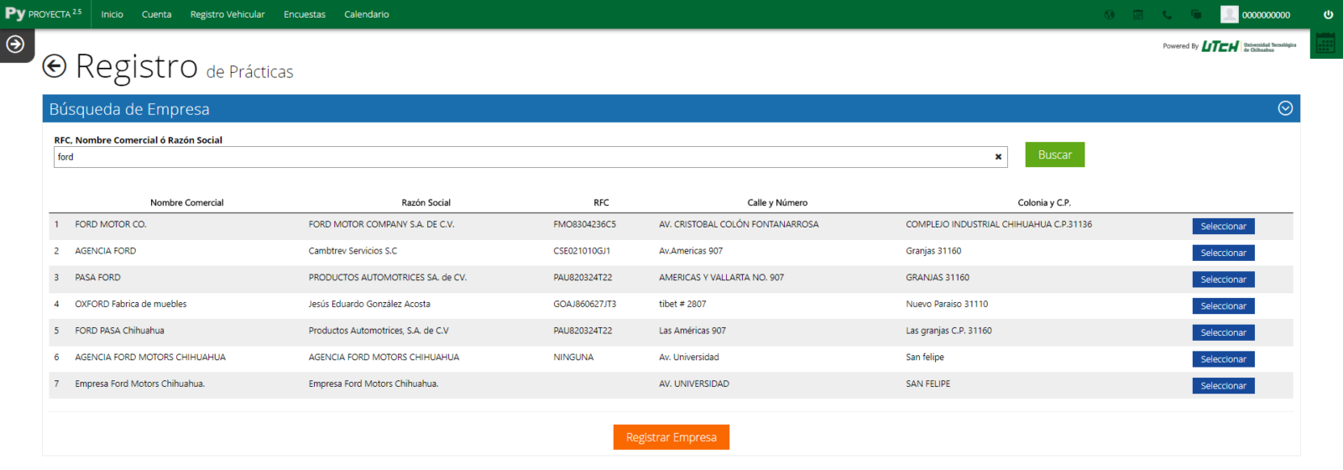The image size is (1343, 470).
Task: Click SAN FELIPE uppercase colonia cell
Action: click(x=928, y=384)
